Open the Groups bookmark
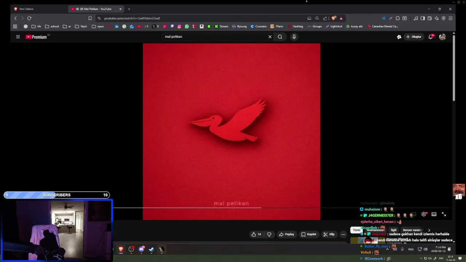The height and width of the screenshot is (262, 466). (x=315, y=26)
